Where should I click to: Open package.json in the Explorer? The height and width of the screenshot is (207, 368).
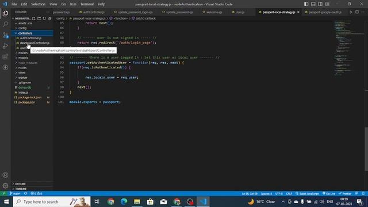(26, 102)
